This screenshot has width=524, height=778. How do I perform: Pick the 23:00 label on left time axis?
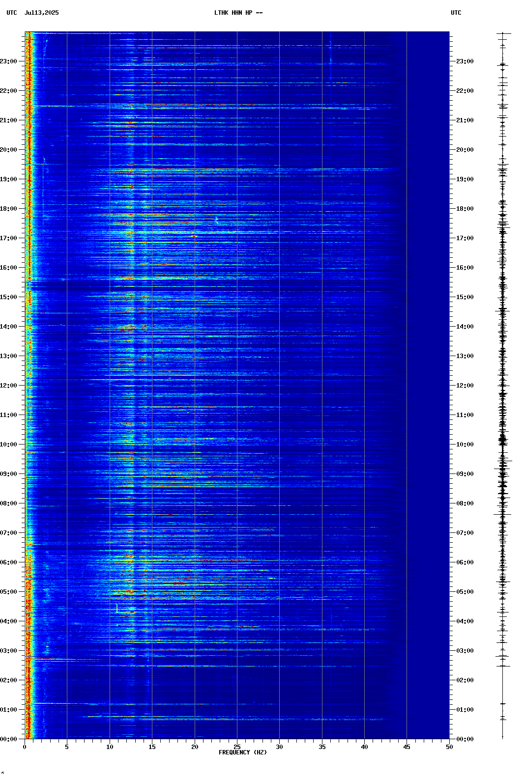coord(8,61)
